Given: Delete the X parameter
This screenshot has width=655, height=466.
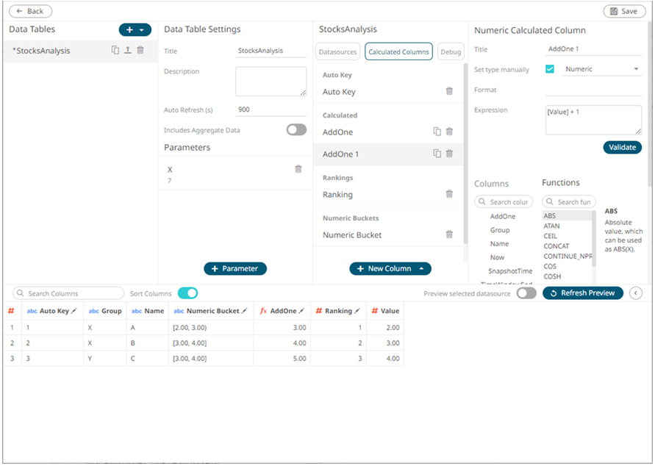Looking at the screenshot, I should point(298,168).
